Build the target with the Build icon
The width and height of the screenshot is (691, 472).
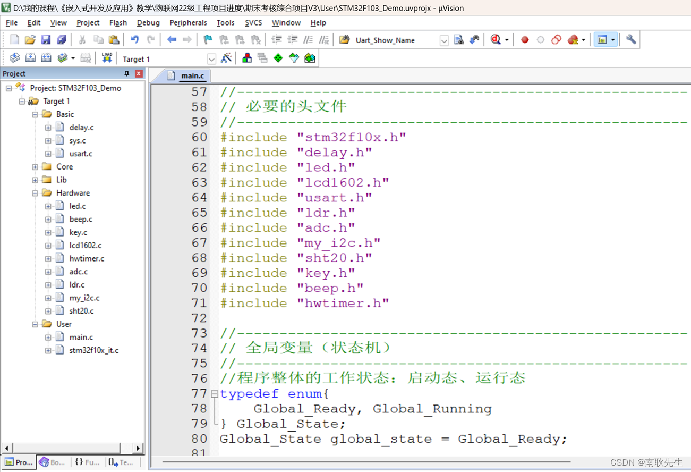coord(31,58)
